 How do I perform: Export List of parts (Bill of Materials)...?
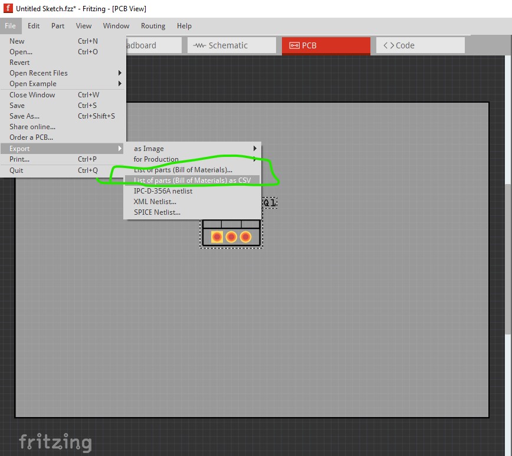pyautogui.click(x=192, y=170)
